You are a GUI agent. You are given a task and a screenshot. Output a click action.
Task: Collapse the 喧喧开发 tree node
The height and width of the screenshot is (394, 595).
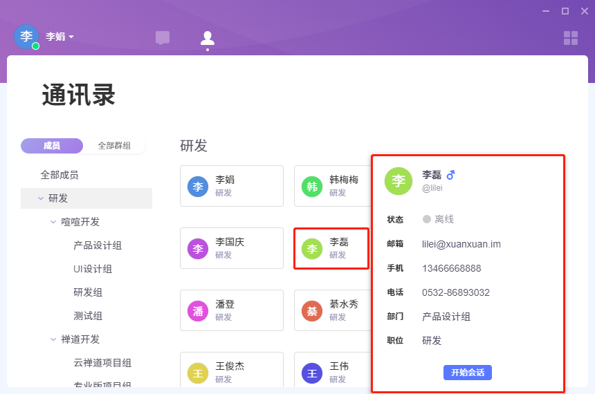tap(53, 222)
